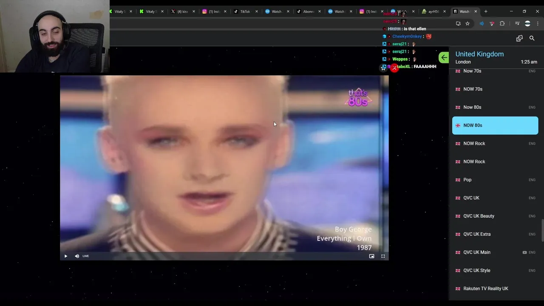The width and height of the screenshot is (544, 306).
Task: Open the browser profile avatar
Action: 527,24
